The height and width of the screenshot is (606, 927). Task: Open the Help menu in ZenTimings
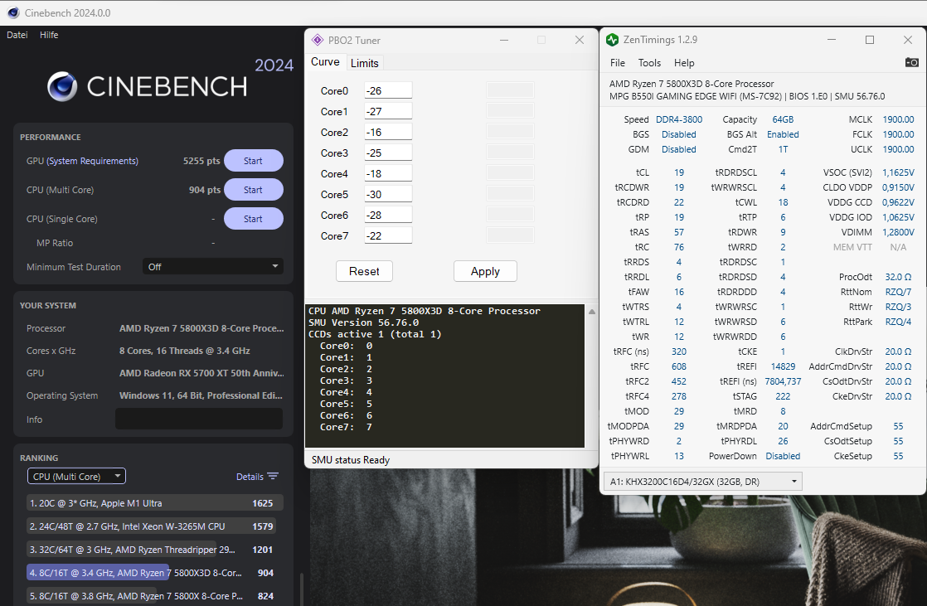(x=684, y=63)
